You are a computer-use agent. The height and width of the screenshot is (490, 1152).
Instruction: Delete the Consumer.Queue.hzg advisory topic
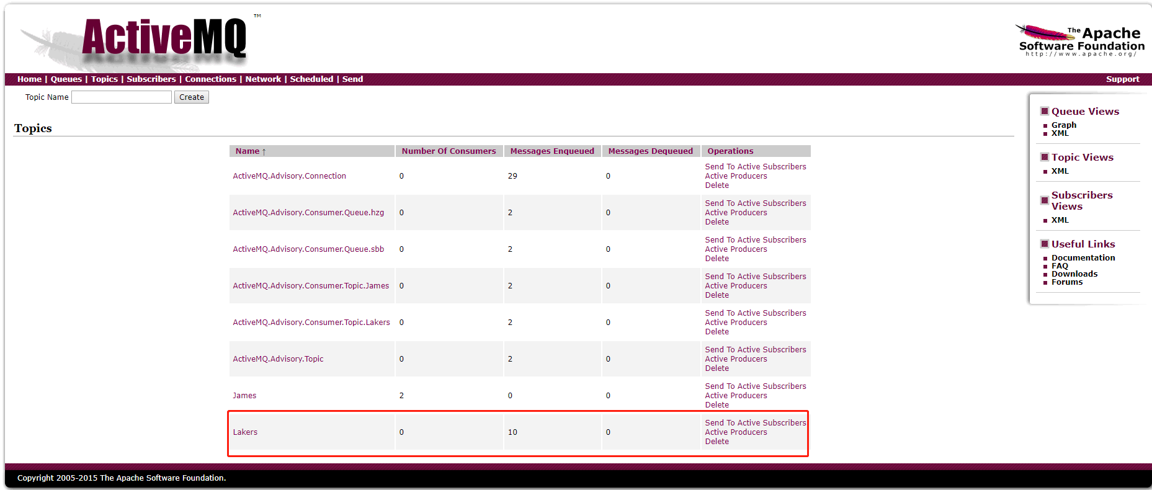coord(717,222)
